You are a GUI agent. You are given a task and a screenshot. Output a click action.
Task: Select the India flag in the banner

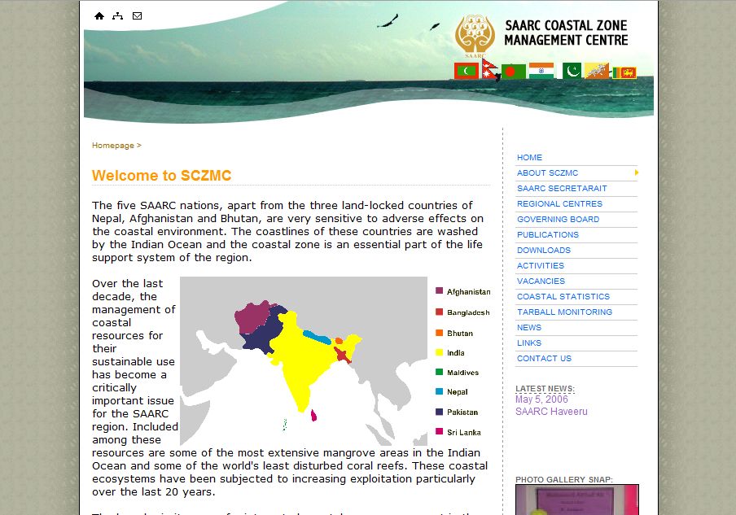pyautogui.click(x=541, y=70)
